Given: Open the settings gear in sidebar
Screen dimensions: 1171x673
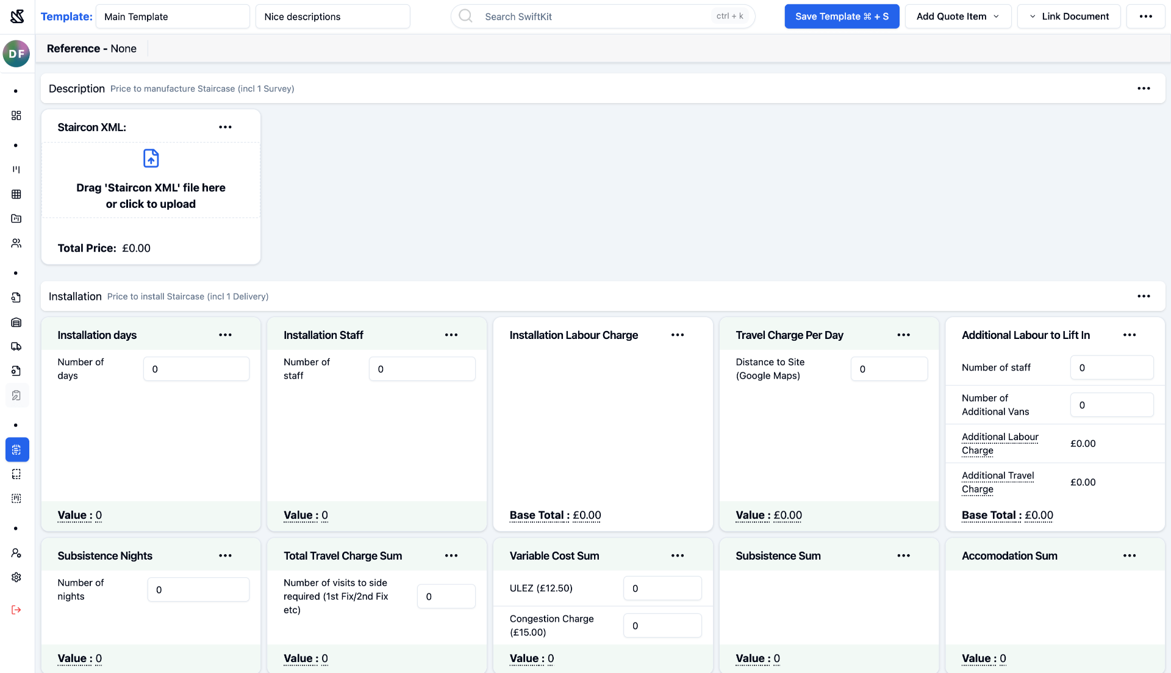Looking at the screenshot, I should tap(16, 577).
